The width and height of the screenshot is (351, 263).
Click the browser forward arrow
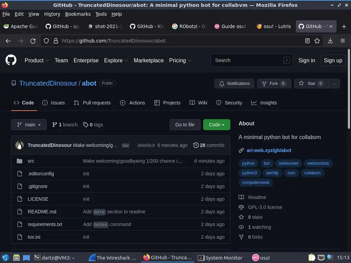(20, 41)
